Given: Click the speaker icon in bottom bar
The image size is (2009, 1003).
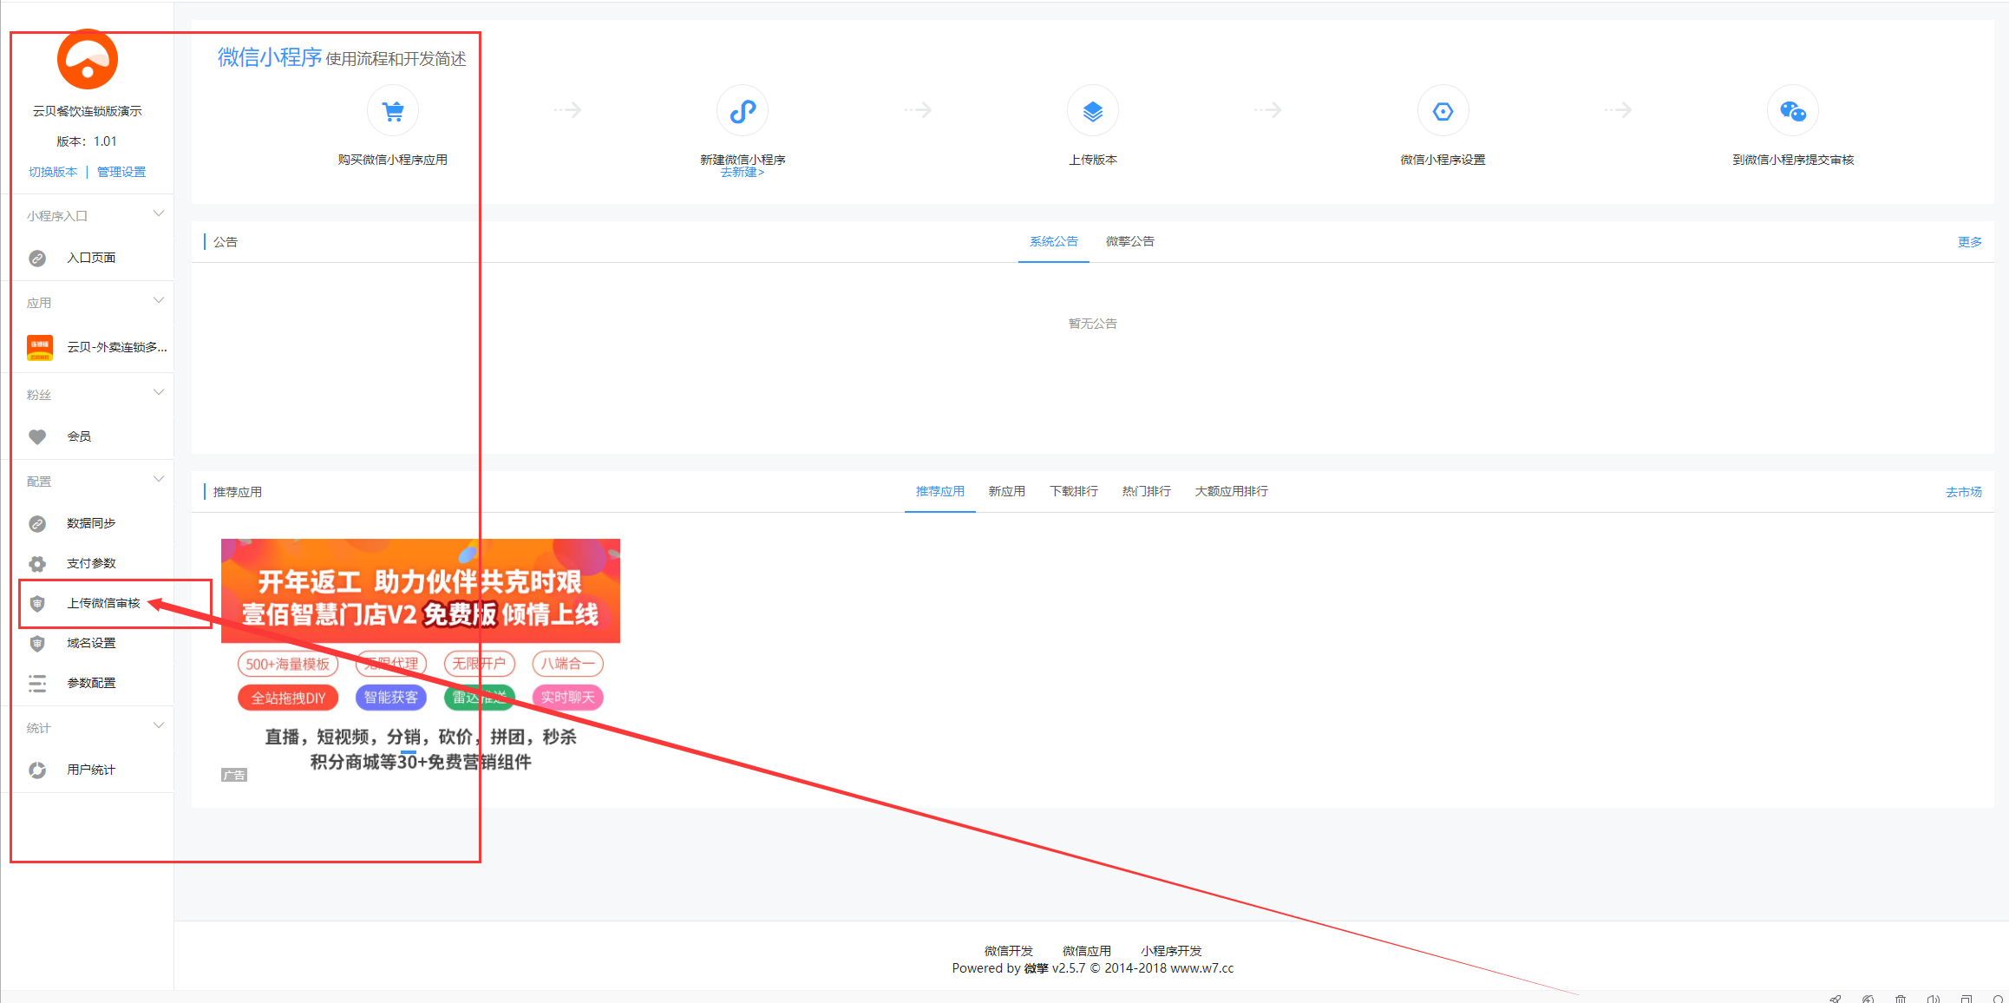Looking at the screenshot, I should 1934,999.
